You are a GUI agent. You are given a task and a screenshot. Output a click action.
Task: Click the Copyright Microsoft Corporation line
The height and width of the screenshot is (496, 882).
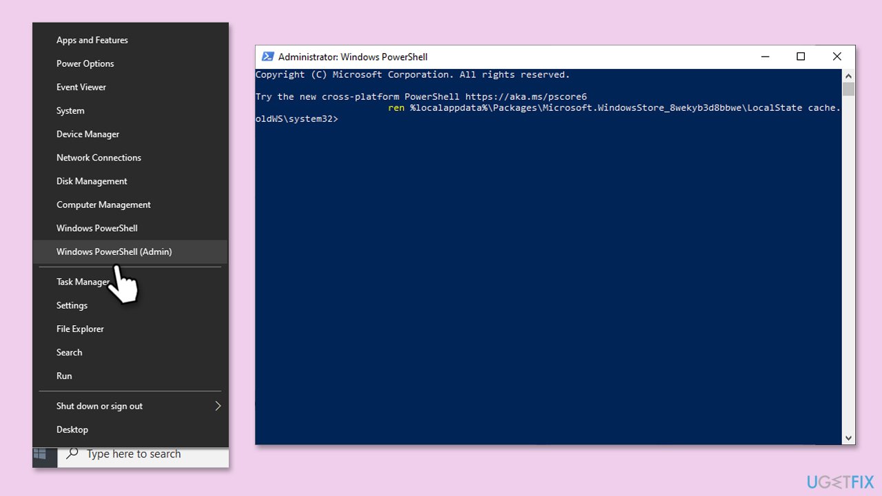click(x=413, y=74)
